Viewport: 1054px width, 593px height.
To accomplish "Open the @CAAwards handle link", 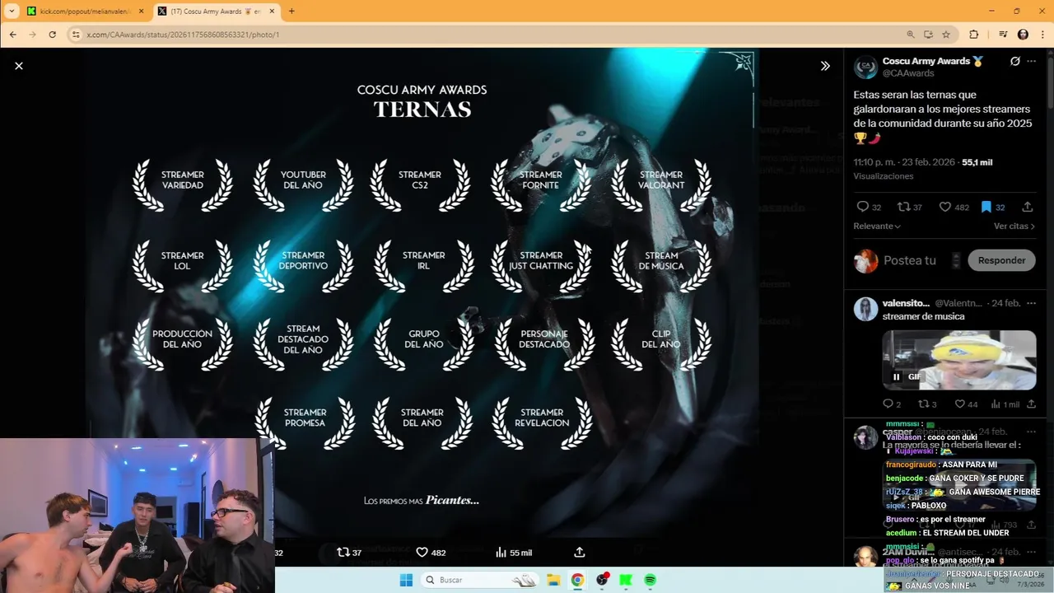I will [908, 73].
